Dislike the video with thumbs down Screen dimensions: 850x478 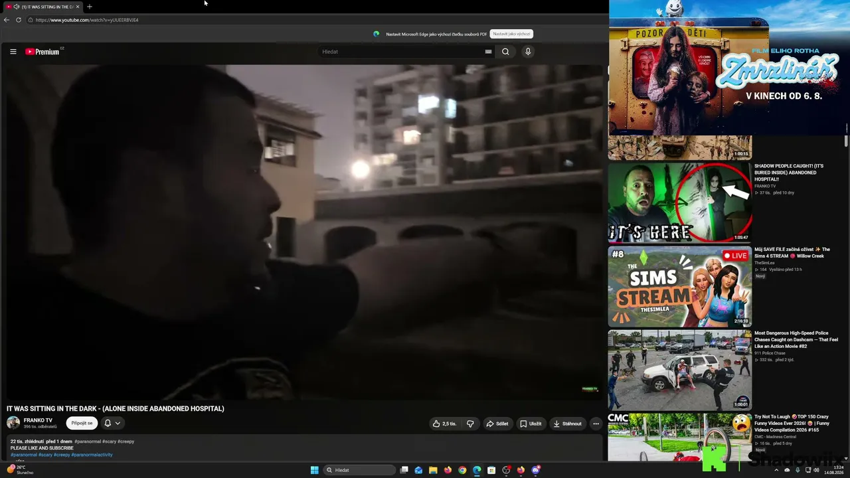click(x=470, y=424)
